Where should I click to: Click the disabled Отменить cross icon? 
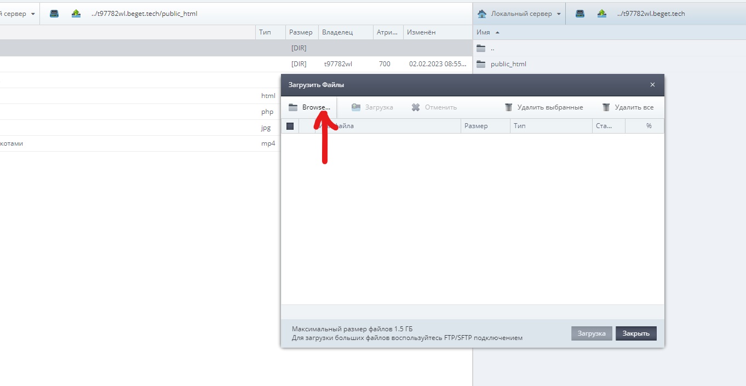click(416, 107)
